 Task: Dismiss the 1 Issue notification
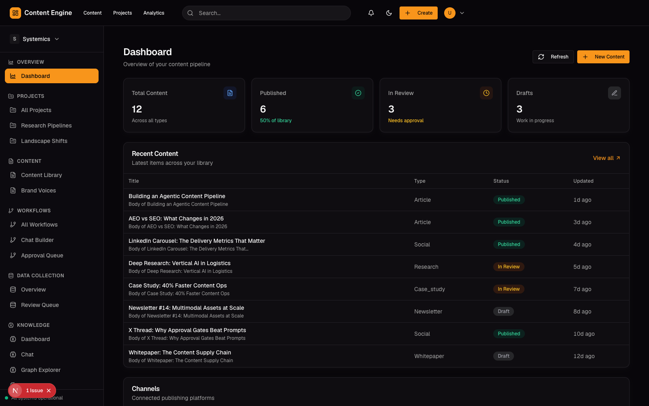click(49, 391)
